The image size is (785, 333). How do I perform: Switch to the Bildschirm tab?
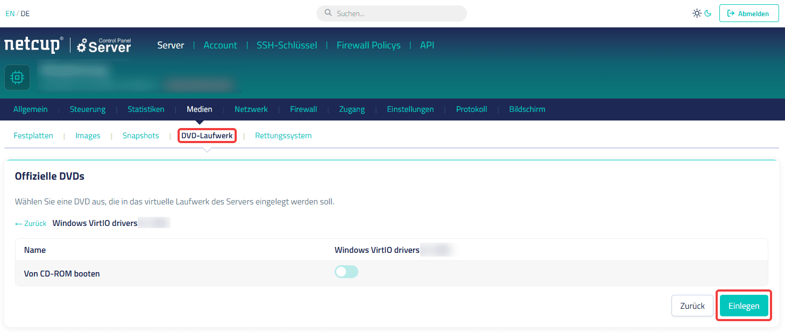527,109
